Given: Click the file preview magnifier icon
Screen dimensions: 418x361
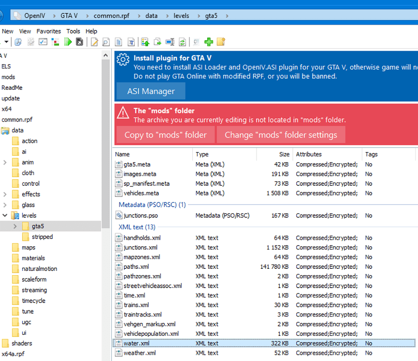Looking at the screenshot, I should (x=107, y=42).
